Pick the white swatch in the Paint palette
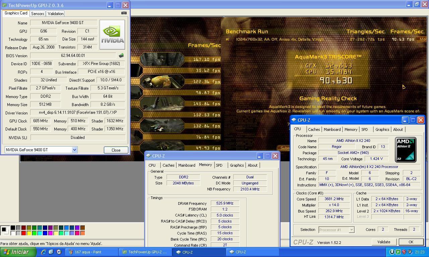The width and height of the screenshot is (429, 257). pyautogui.click(x=13, y=233)
